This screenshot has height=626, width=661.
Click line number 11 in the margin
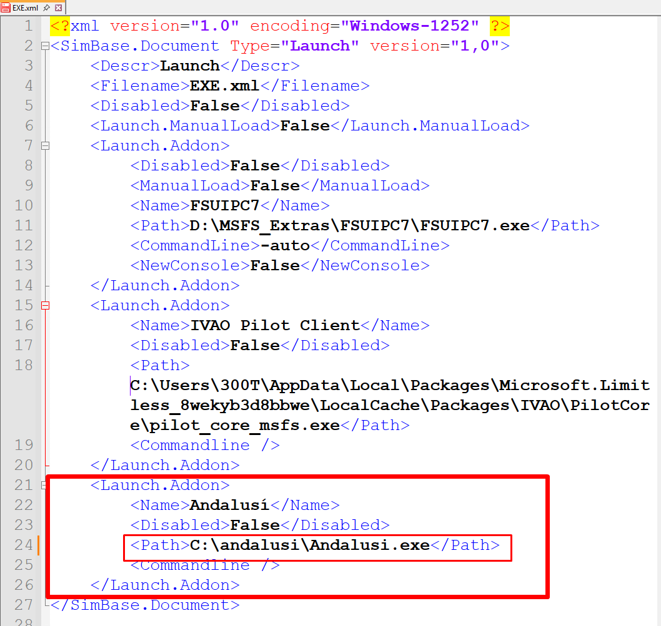[24, 225]
